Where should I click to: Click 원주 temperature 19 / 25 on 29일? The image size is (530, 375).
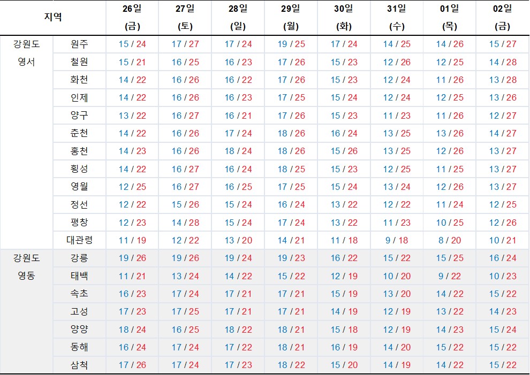[291, 44]
